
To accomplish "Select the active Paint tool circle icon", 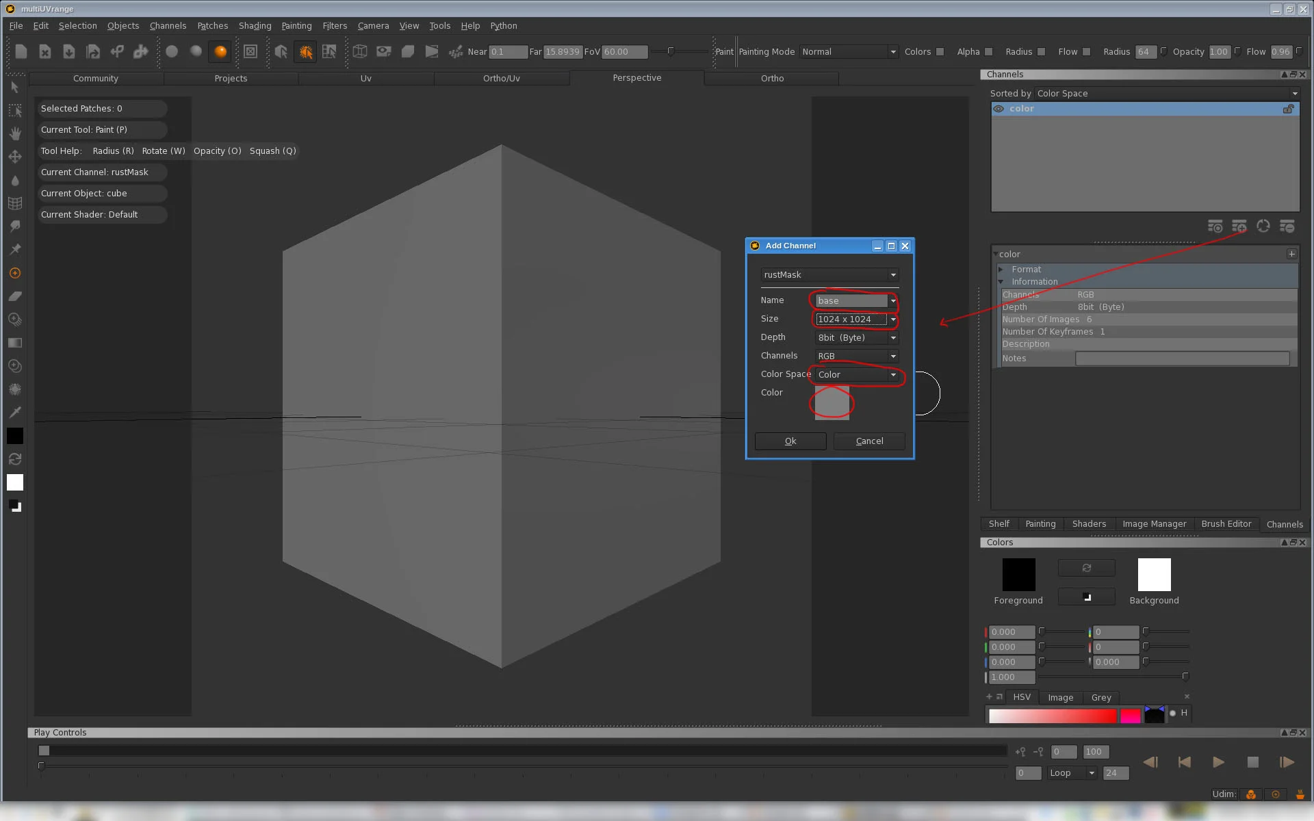I will click(x=15, y=273).
